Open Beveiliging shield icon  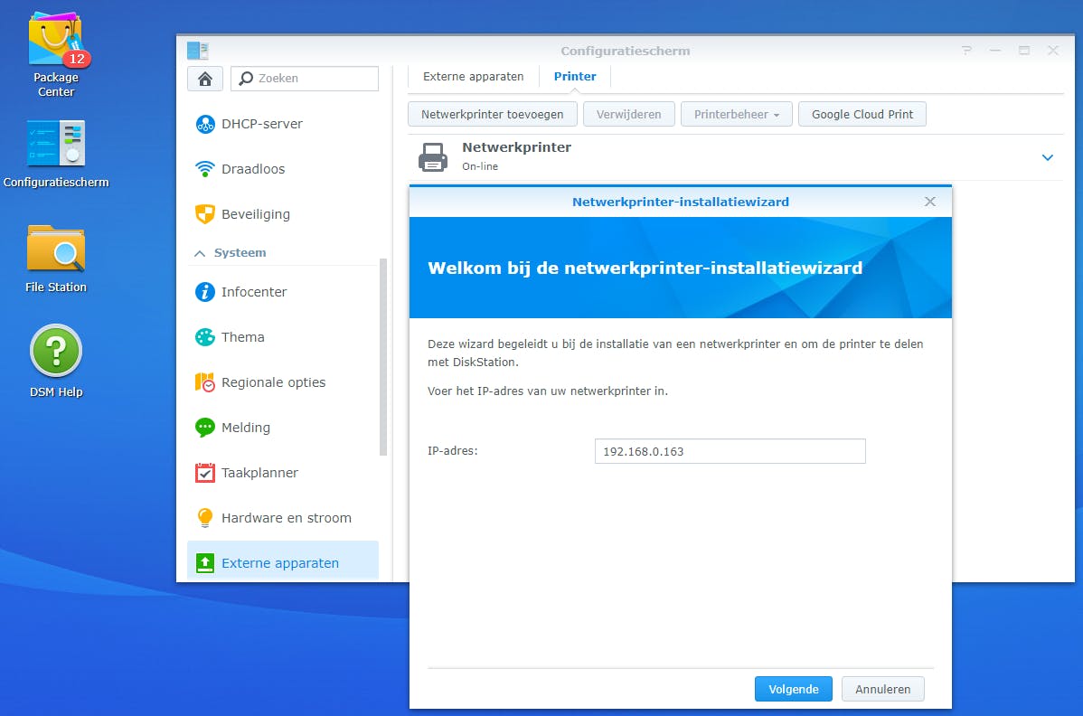(x=205, y=214)
